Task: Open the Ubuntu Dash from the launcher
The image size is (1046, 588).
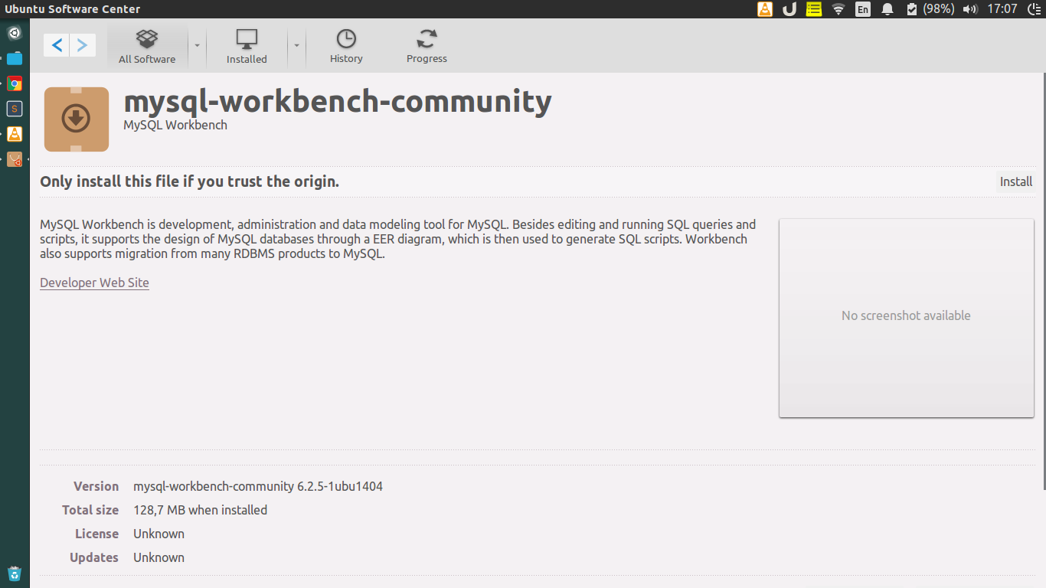Action: (15, 34)
